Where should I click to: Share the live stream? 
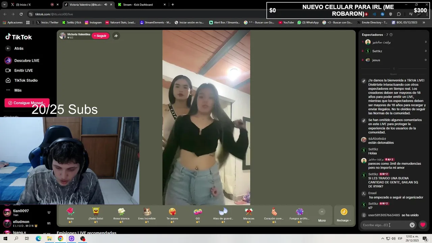116,36
